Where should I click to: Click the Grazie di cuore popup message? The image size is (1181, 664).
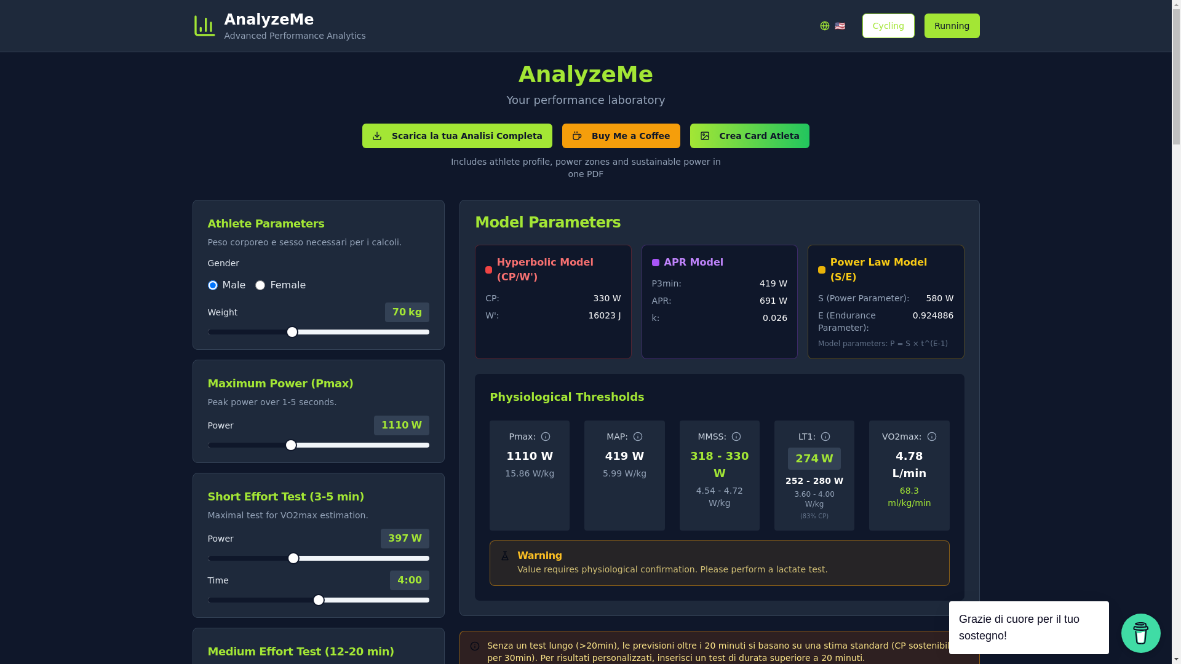(x=1028, y=628)
